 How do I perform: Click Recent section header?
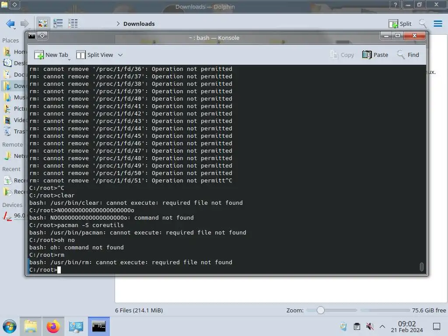11,169
